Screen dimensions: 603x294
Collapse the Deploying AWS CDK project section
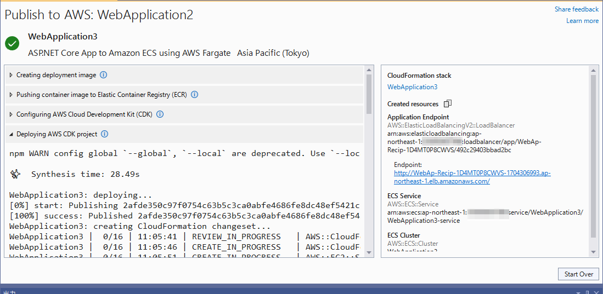[11, 134]
